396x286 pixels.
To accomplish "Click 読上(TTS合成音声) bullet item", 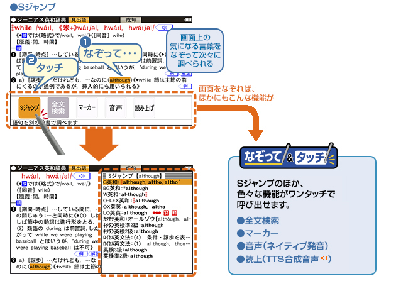I will [284, 259].
